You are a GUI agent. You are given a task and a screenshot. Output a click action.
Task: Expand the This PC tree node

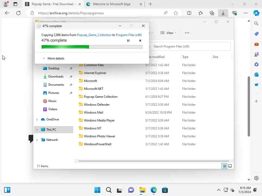(37, 129)
